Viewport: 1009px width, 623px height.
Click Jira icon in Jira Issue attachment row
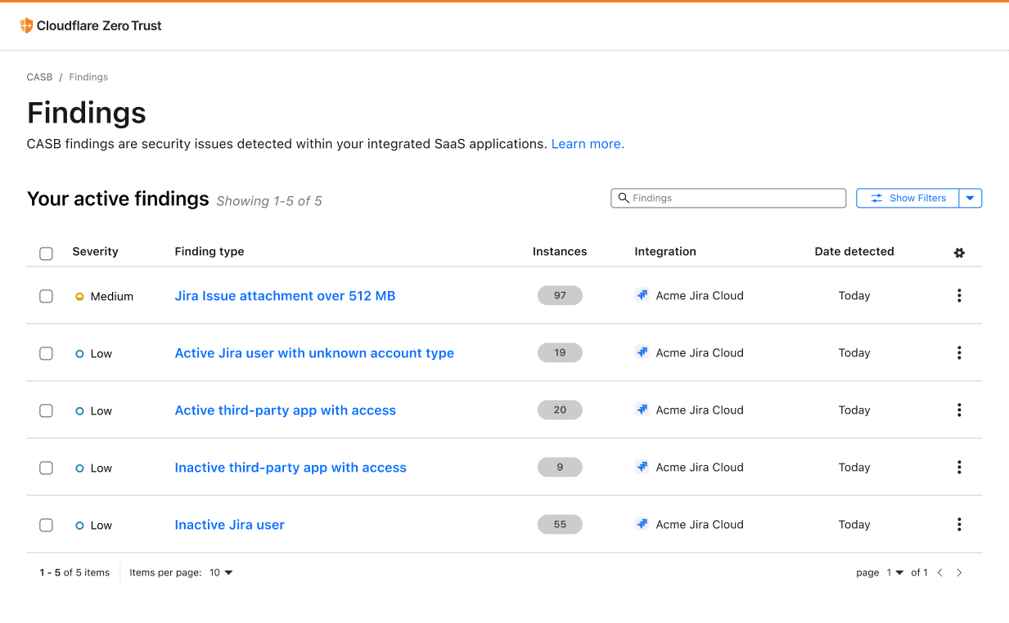point(642,295)
